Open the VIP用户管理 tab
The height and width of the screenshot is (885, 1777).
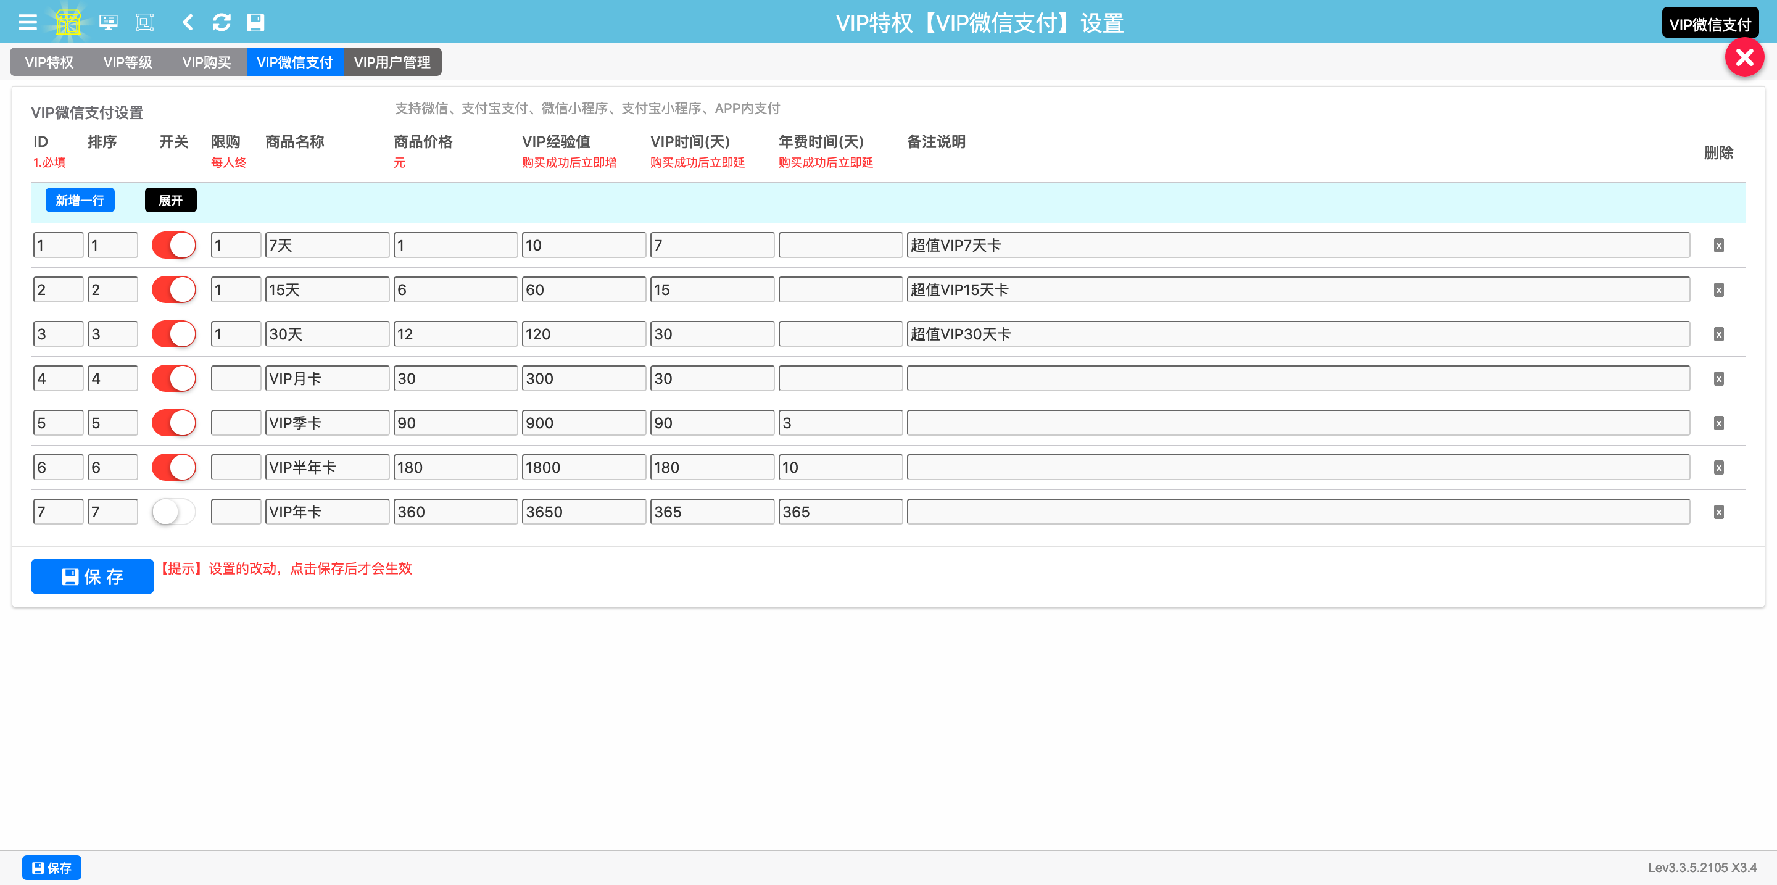(392, 62)
